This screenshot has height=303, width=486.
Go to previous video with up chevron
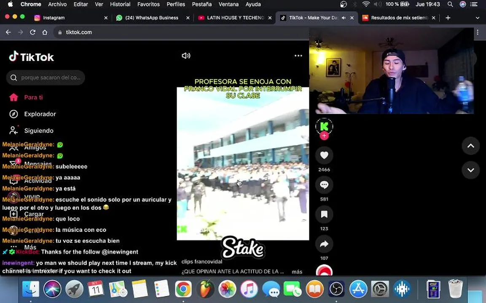click(471, 146)
